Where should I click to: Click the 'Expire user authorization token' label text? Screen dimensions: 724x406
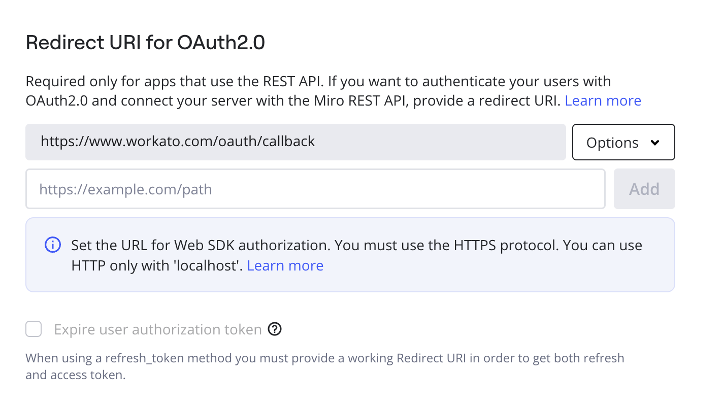158,330
